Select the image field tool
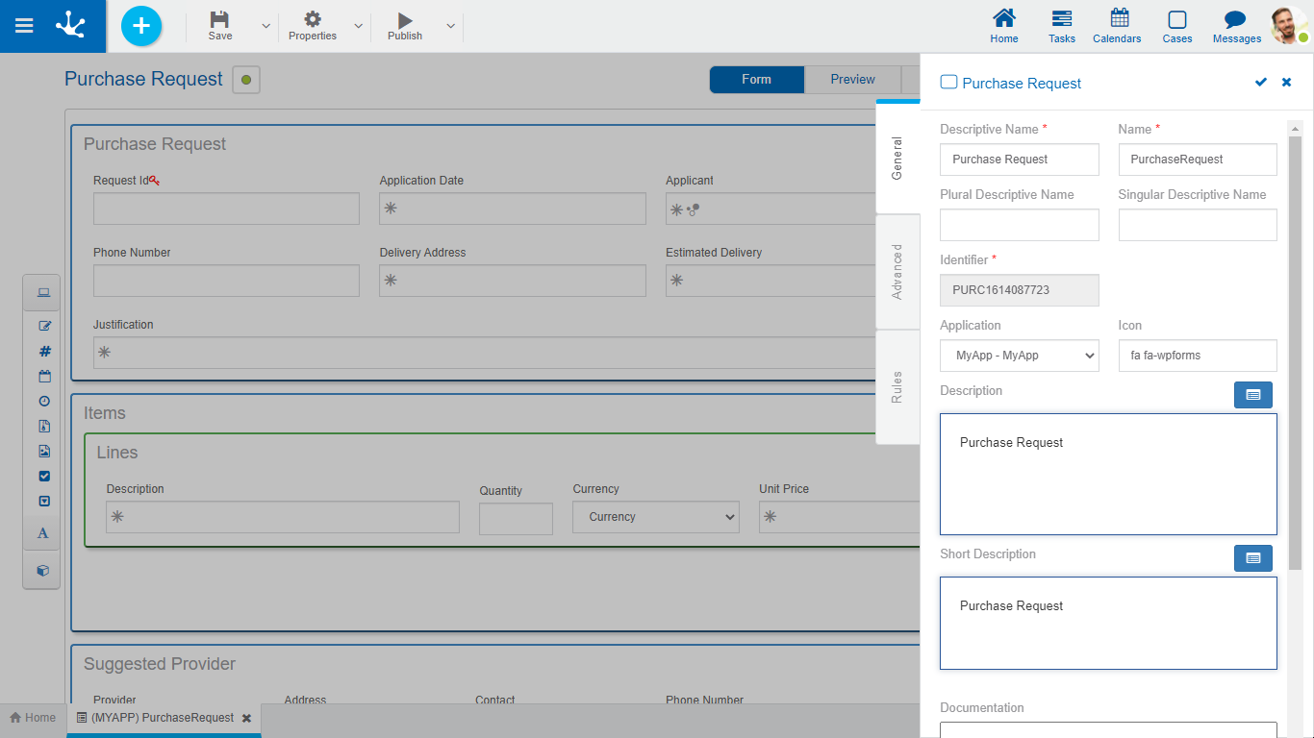Screen dimensions: 1314x738 (43, 451)
